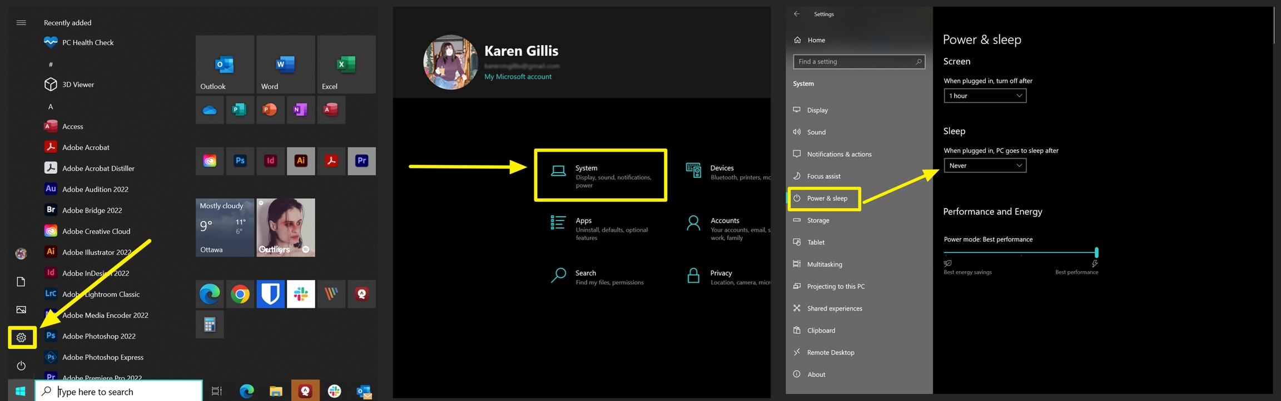Launch the Word tile
Viewport: 1281px width, 401px height.
pyautogui.click(x=285, y=64)
